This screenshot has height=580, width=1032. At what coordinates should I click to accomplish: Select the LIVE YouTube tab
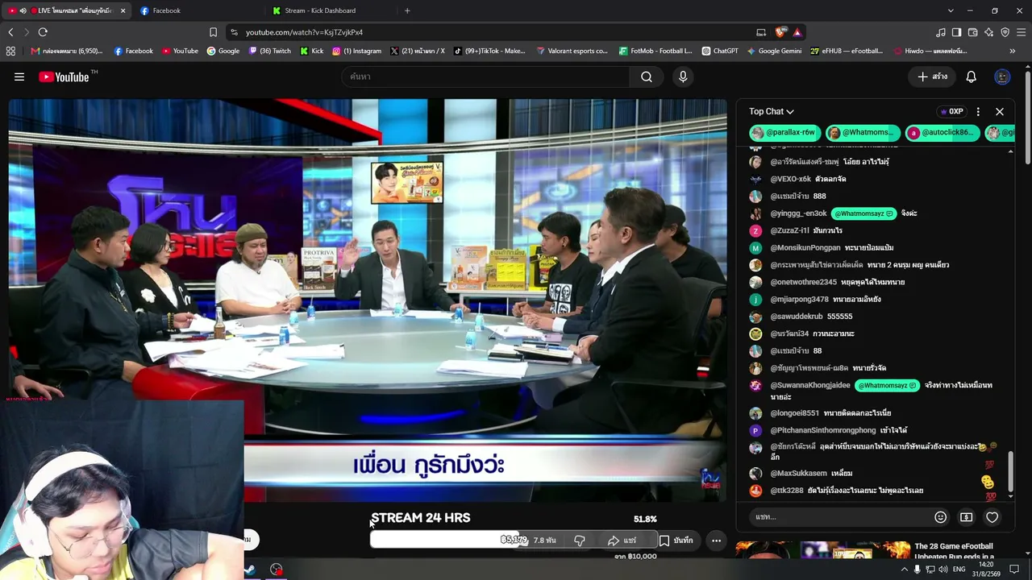(64, 10)
